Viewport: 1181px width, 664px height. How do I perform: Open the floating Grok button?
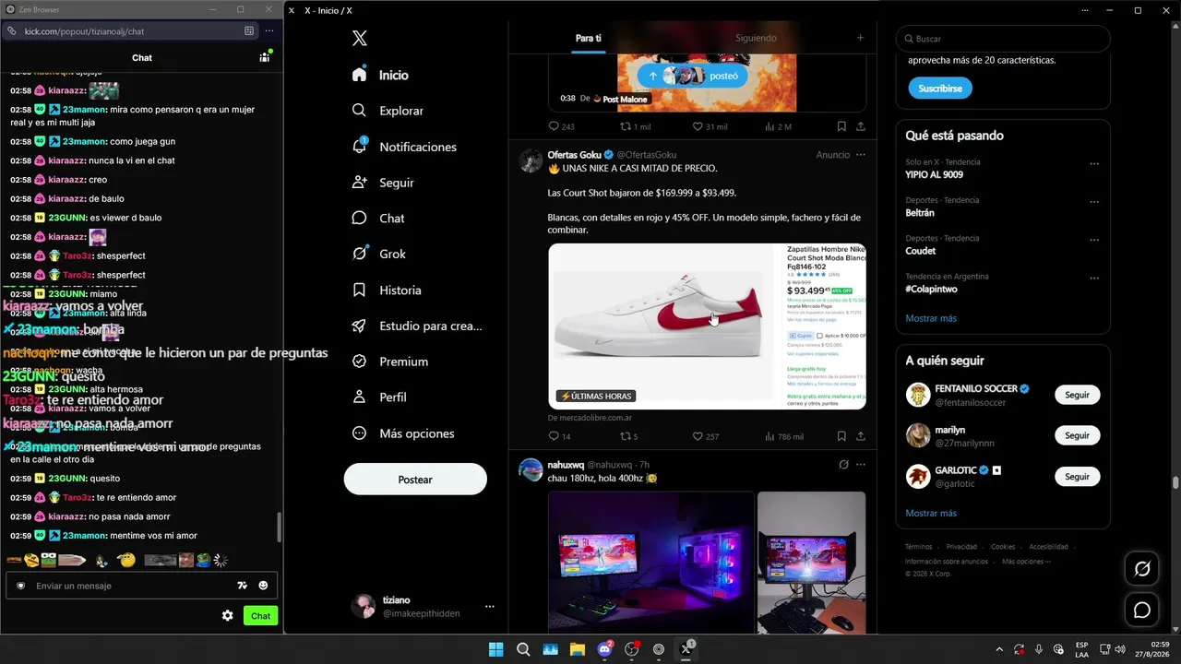(x=1142, y=569)
